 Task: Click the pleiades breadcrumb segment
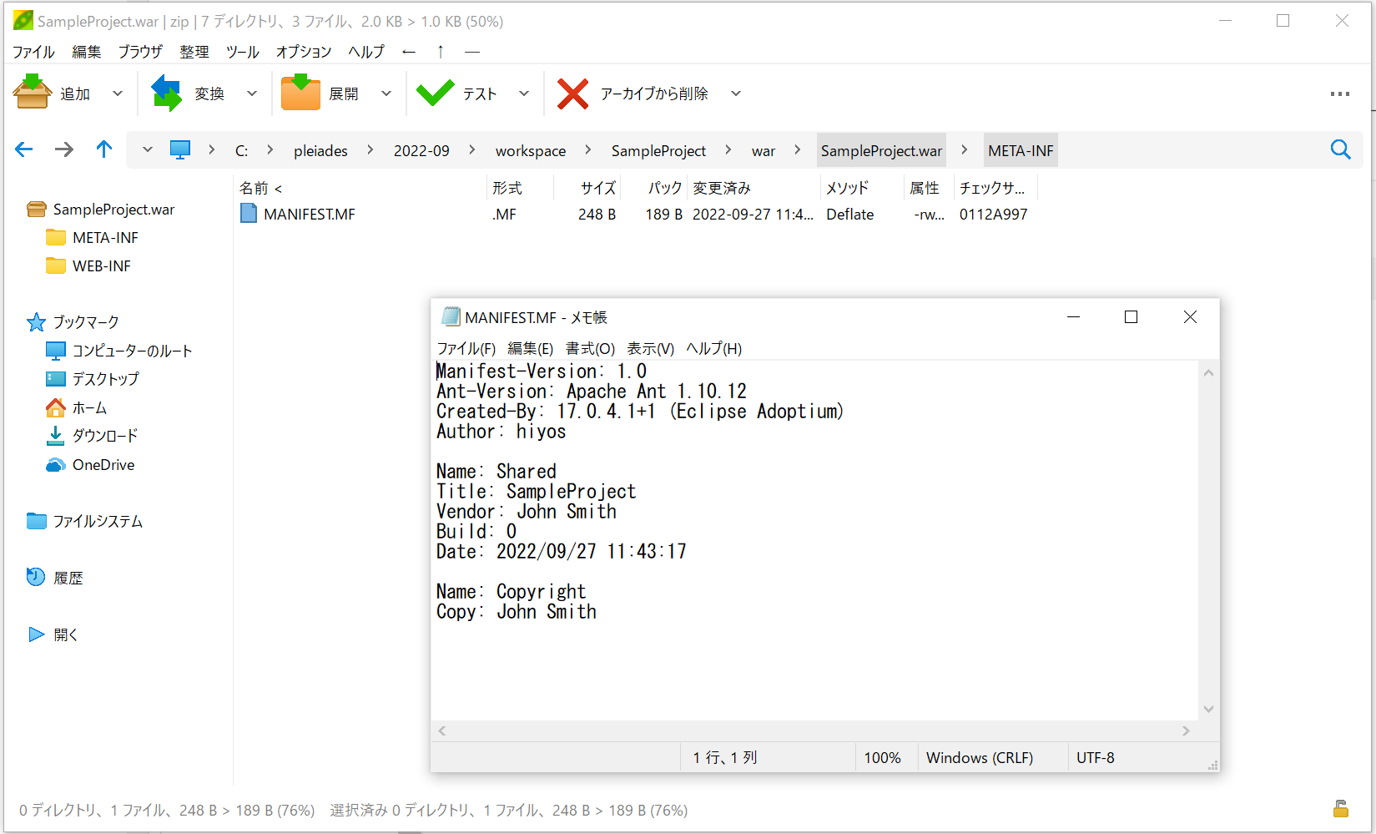point(320,151)
